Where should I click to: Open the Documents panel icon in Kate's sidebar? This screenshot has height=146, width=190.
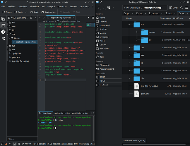click(x=3, y=18)
